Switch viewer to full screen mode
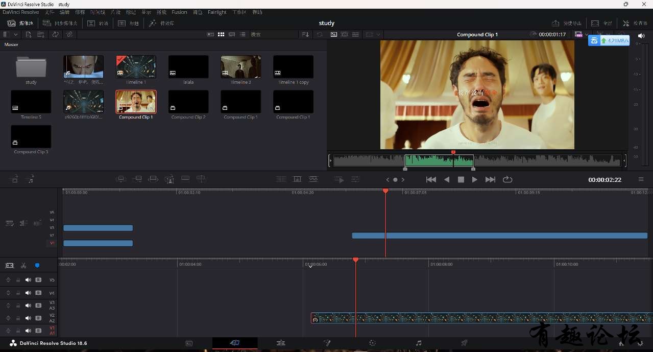Image resolution: width=653 pixels, height=352 pixels. coord(601,23)
